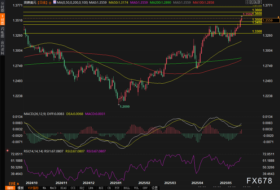Toggle the MACD indicator button
Image resolution: width=280 pixels, height=190 pixels.
[53, 188]
